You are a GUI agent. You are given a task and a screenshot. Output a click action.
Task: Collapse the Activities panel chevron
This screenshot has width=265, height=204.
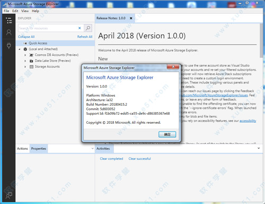[259, 148]
